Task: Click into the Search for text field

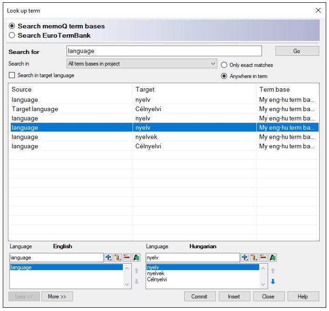Action: [x=164, y=51]
